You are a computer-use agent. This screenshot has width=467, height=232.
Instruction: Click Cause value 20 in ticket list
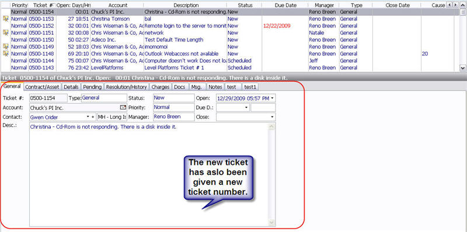tap(425, 54)
